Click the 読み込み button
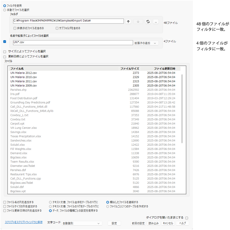The height and width of the screenshot is (230, 230). pyautogui.click(x=154, y=223)
